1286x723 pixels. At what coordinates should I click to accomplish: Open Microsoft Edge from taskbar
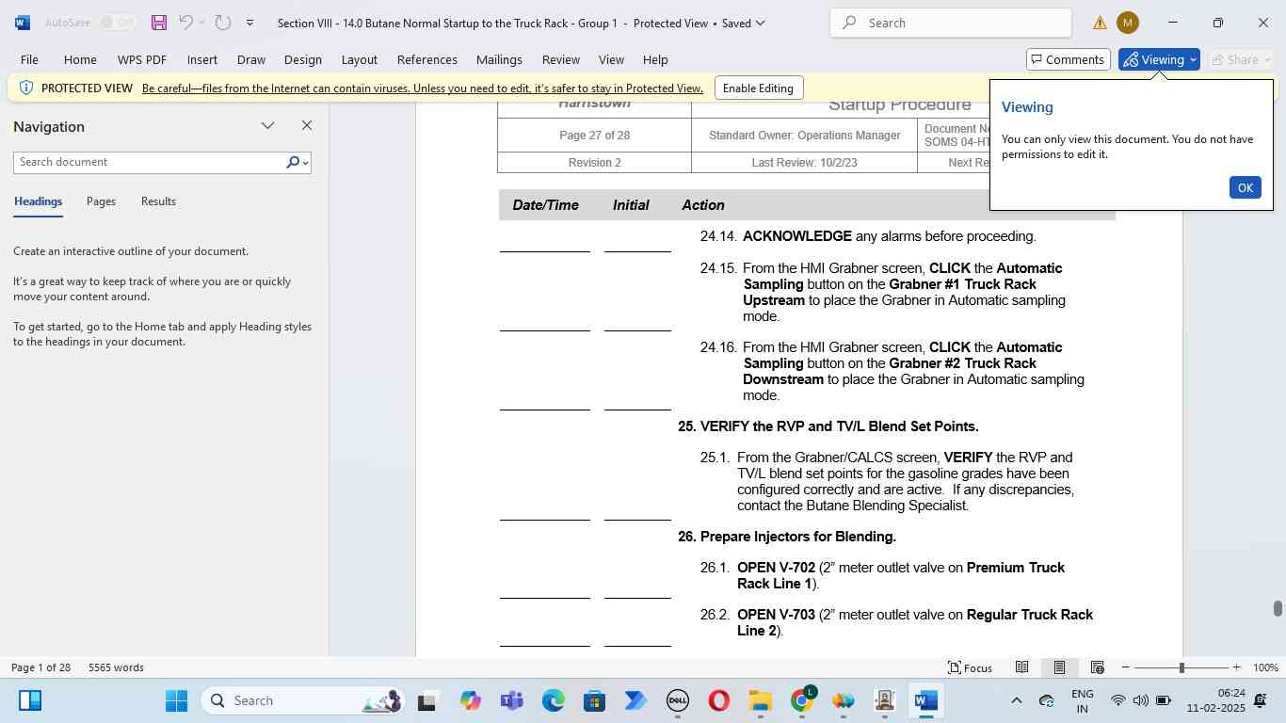coord(553,700)
